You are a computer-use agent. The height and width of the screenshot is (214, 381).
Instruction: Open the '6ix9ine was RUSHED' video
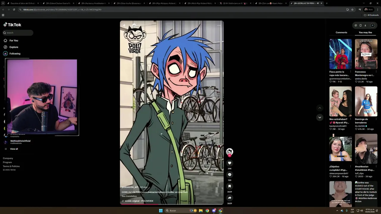coord(366,194)
